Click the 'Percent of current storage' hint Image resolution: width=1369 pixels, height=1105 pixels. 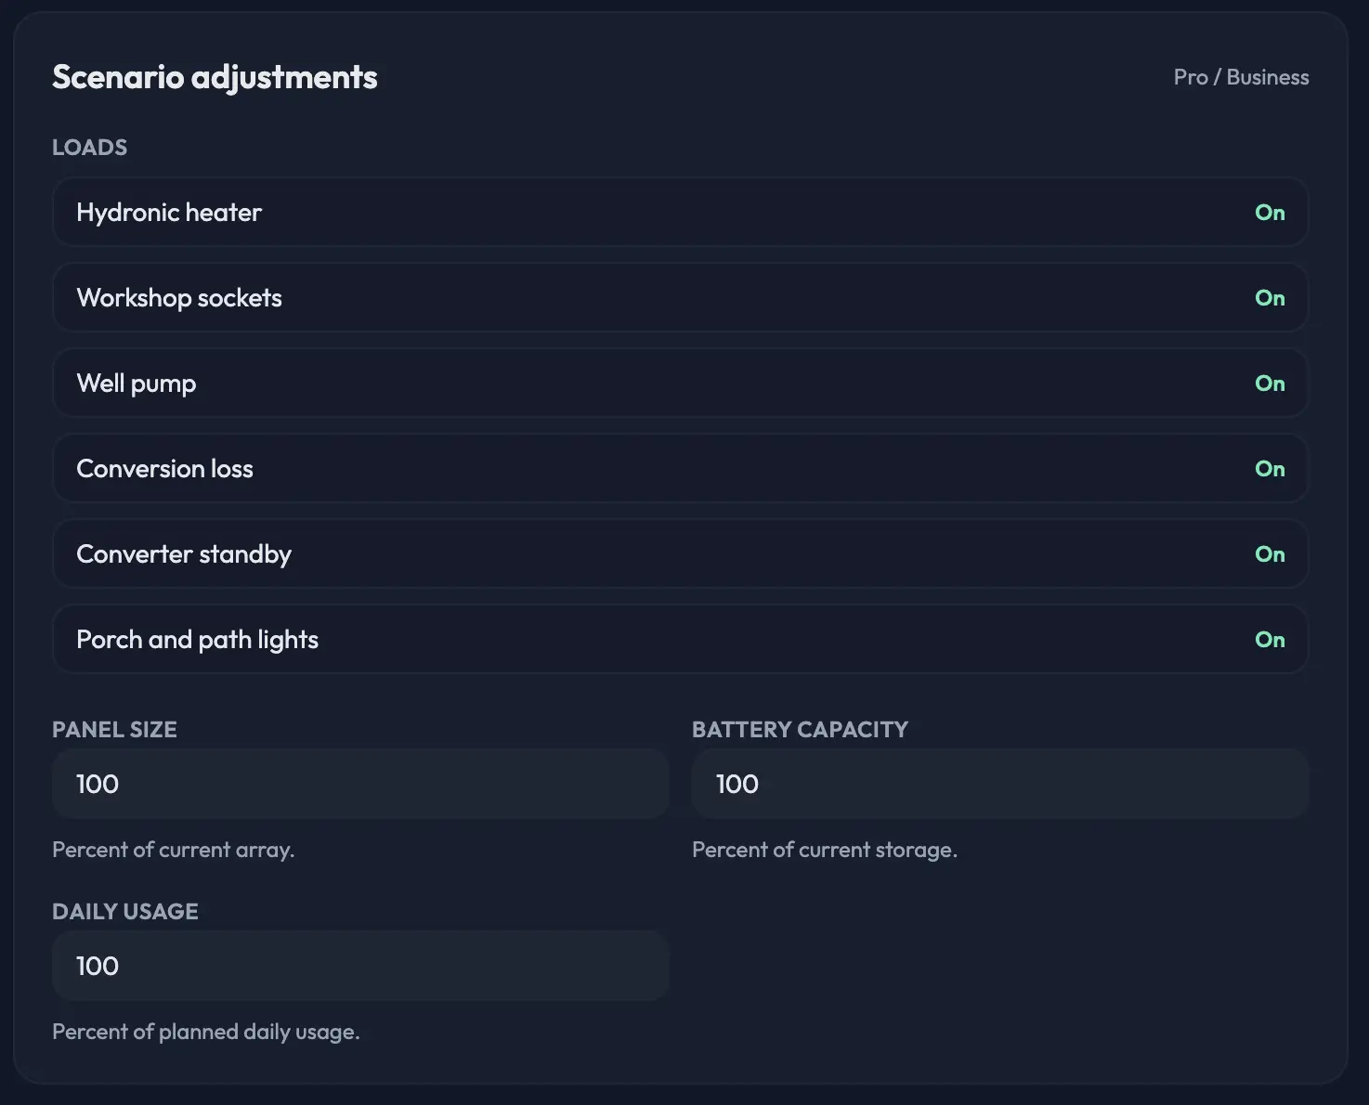click(x=824, y=850)
